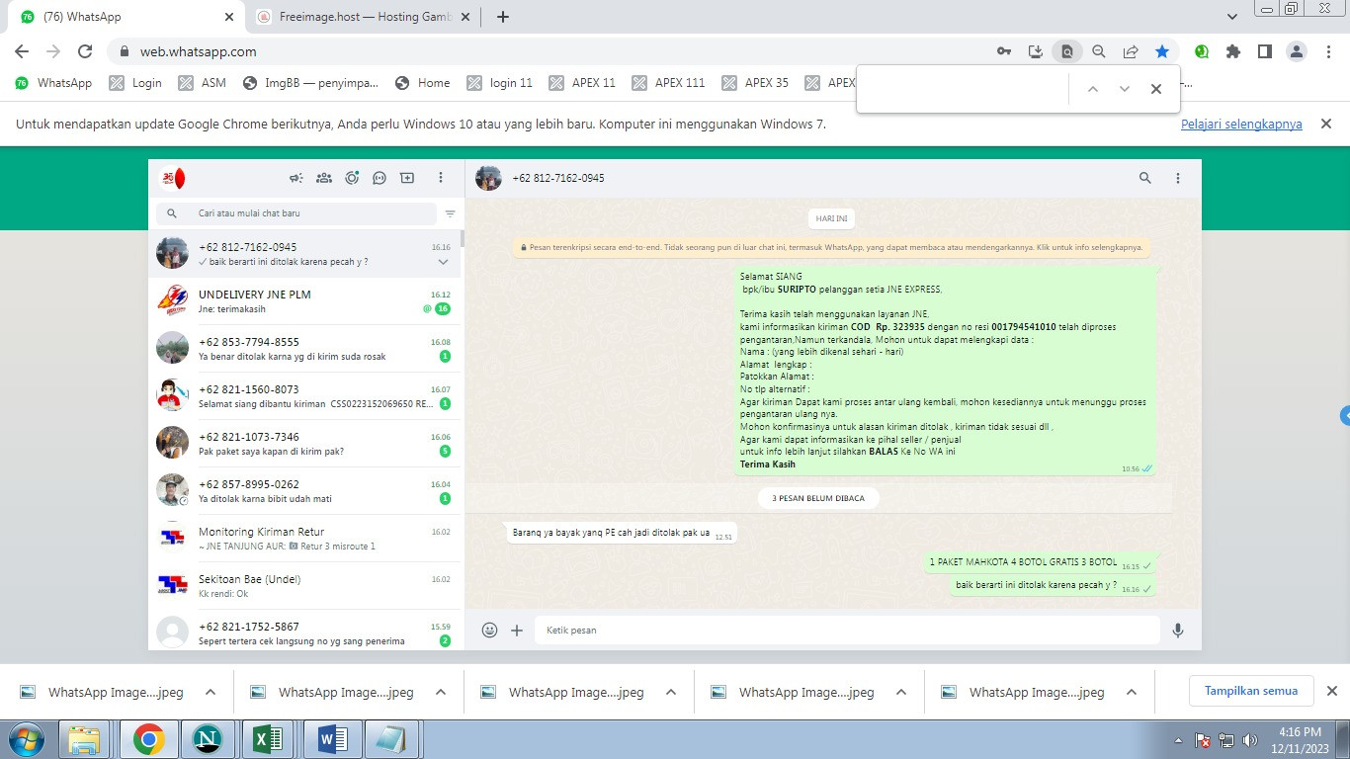Viewport: 1350px width, 759px height.
Task: Expand options for second WhatsApp Image download
Action: click(441, 692)
